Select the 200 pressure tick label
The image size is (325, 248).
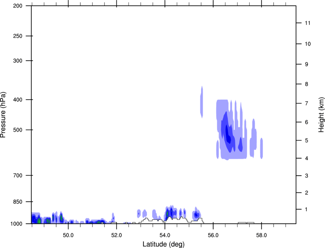point(18,6)
